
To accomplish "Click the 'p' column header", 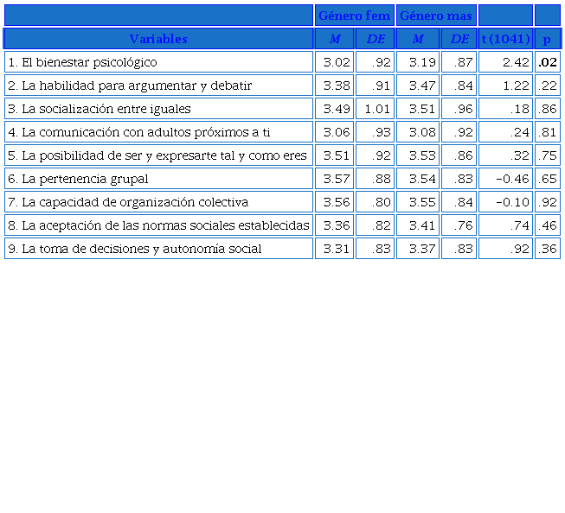I will pyautogui.click(x=547, y=39).
